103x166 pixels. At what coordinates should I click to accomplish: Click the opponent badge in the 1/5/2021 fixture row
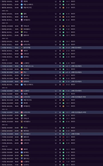click(x=22, y=149)
